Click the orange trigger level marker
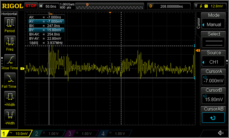The width and height of the screenshot is (229, 138). tap(197, 50)
